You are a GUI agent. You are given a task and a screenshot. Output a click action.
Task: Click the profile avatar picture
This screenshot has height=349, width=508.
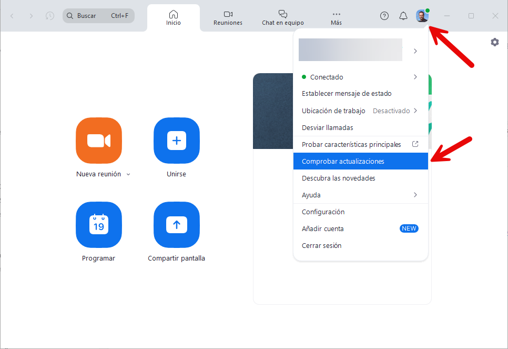(x=422, y=16)
